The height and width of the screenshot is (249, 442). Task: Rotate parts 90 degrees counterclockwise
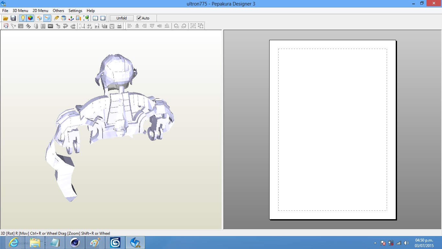[x=176, y=26]
